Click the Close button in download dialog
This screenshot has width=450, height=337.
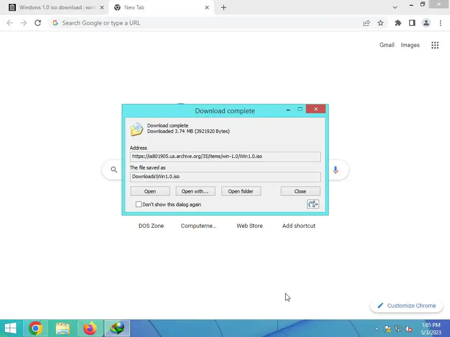click(300, 191)
